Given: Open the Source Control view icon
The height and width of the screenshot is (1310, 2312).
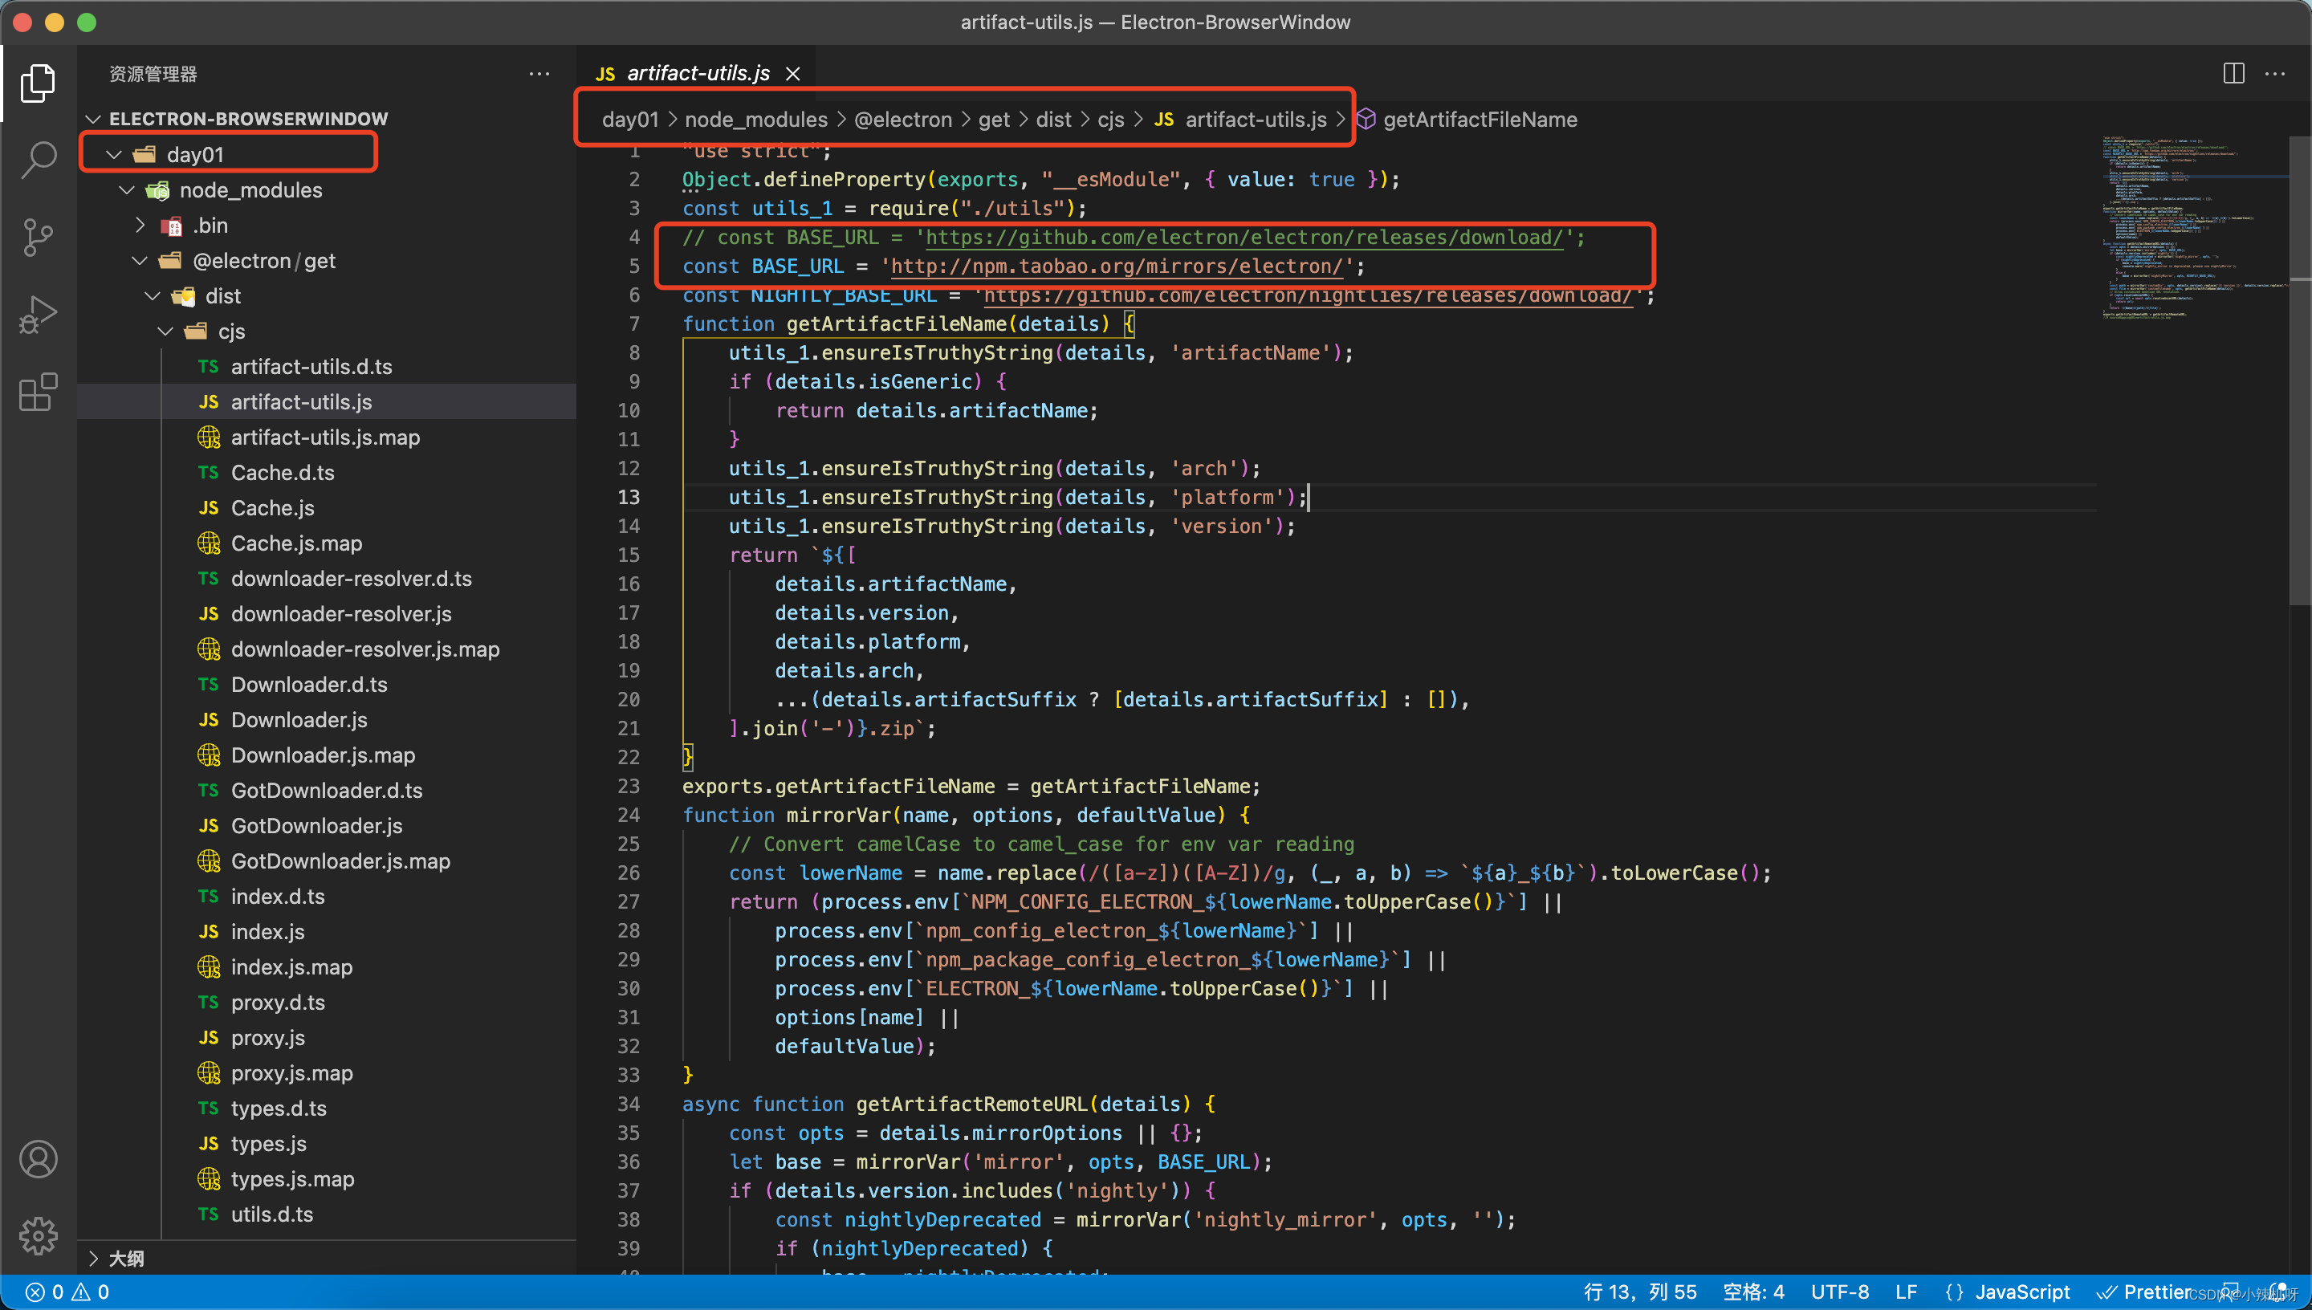Looking at the screenshot, I should coord(38,238).
